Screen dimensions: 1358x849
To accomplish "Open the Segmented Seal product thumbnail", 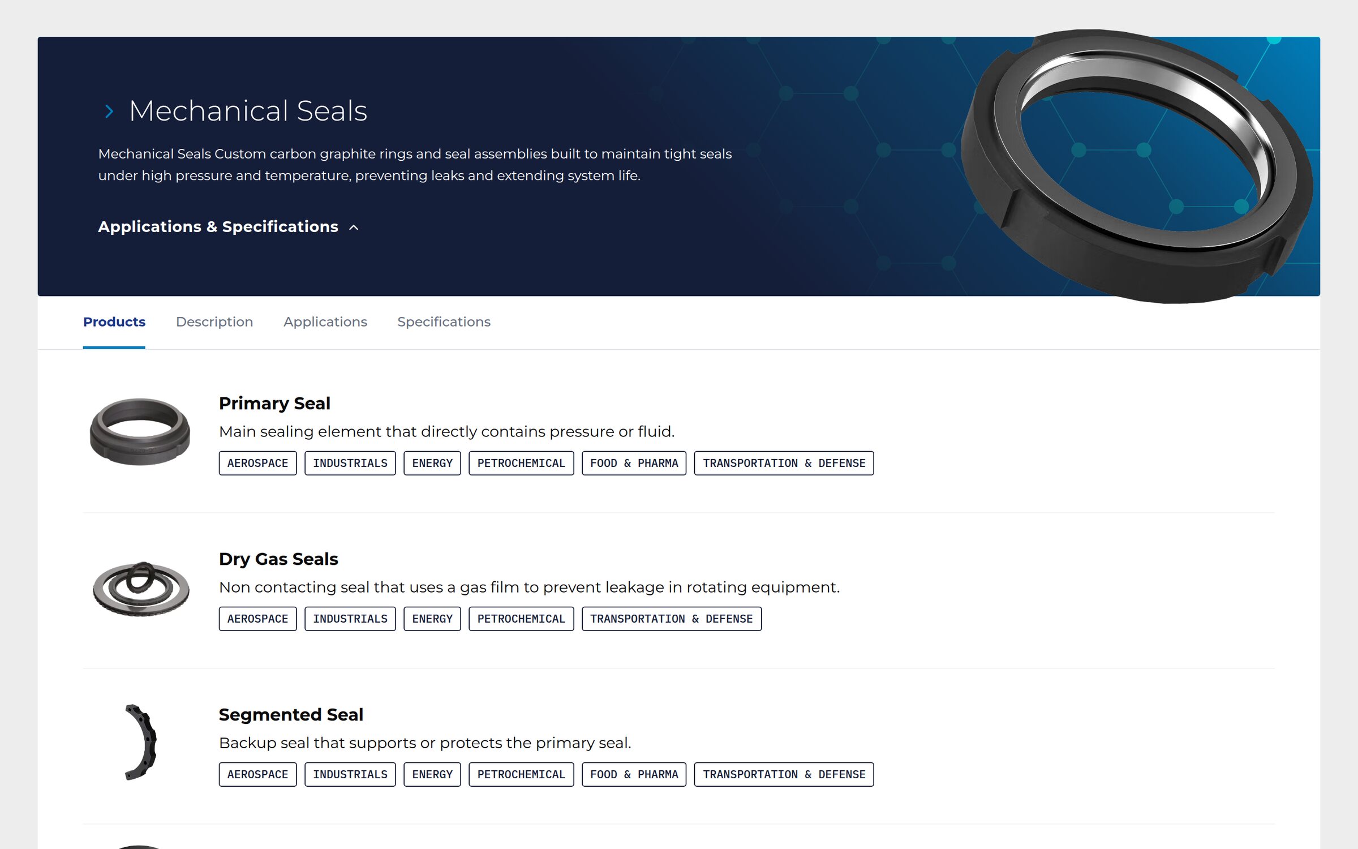I will pos(140,742).
